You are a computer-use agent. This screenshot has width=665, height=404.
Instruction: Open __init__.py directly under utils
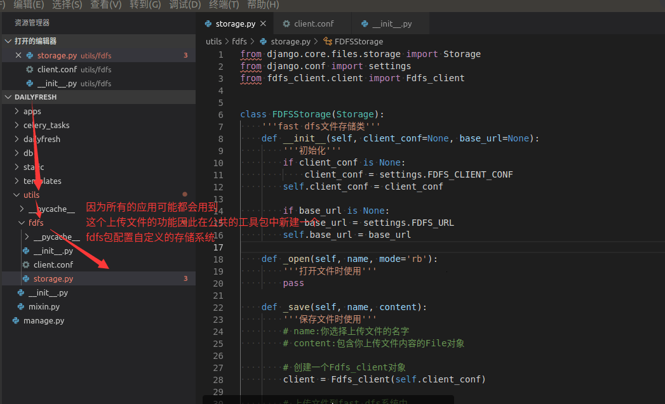(48, 292)
